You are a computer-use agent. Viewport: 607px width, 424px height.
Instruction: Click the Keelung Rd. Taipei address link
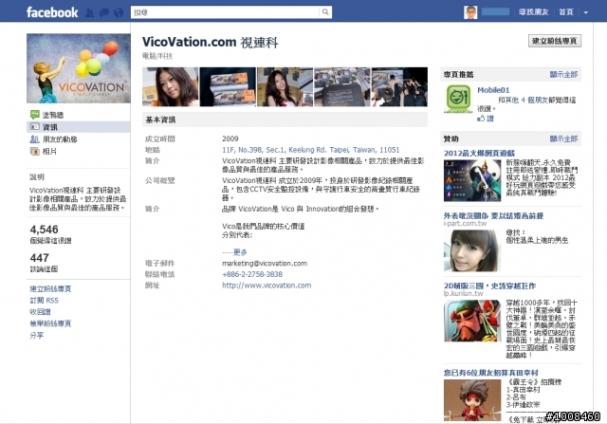pos(310,150)
